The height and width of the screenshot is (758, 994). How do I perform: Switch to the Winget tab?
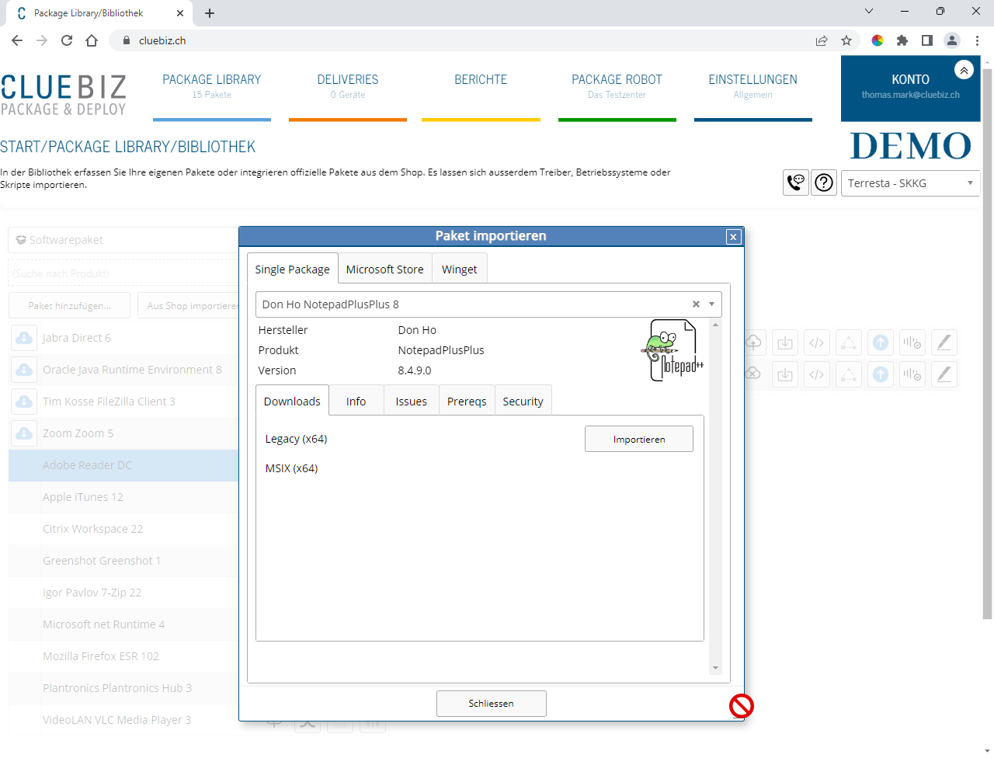pyautogui.click(x=459, y=269)
